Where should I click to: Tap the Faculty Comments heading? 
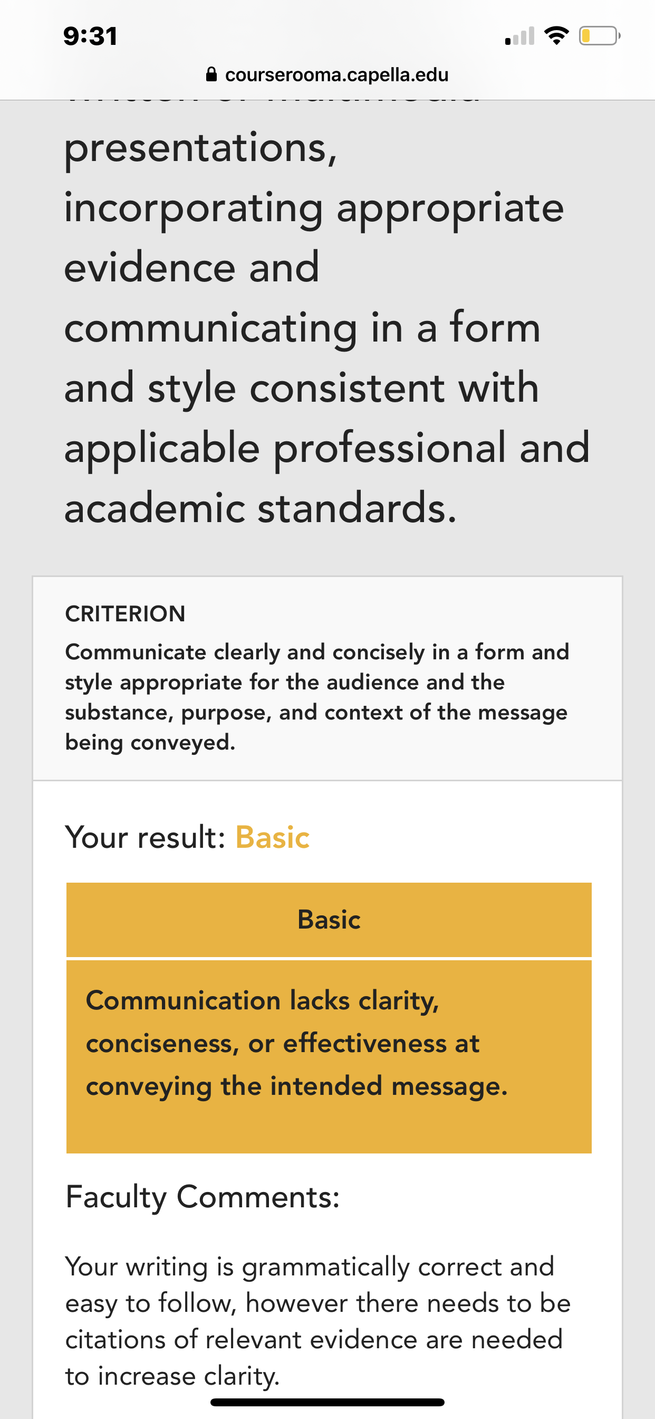click(x=203, y=1196)
